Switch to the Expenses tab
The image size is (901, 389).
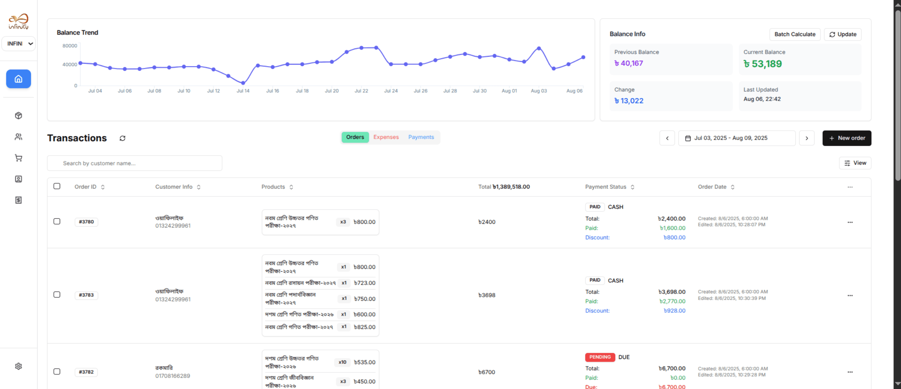click(x=386, y=137)
